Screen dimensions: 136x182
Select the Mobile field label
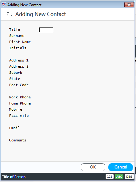tap(16, 109)
